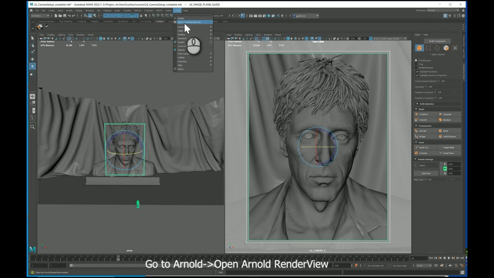Select the arrow Select tool
This screenshot has height=278, width=494.
[32, 38]
